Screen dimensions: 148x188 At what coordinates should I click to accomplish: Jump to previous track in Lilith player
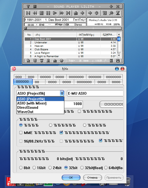[x=28, y=13]
